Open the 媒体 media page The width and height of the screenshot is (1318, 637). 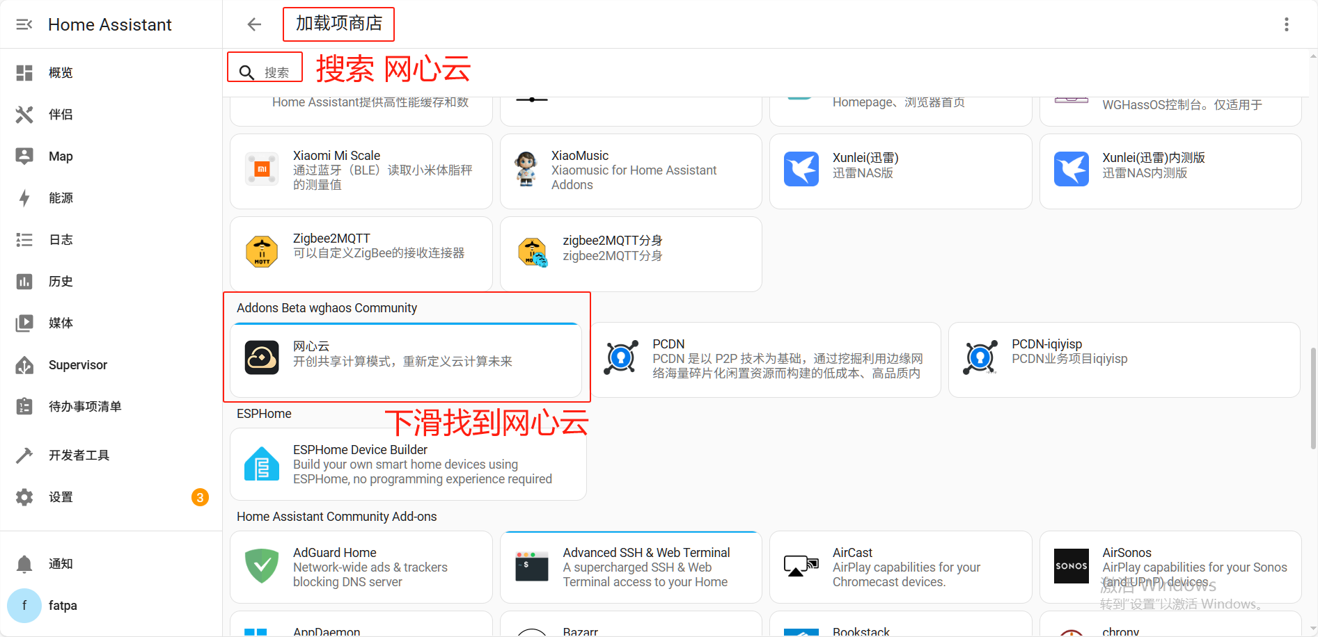pos(111,323)
